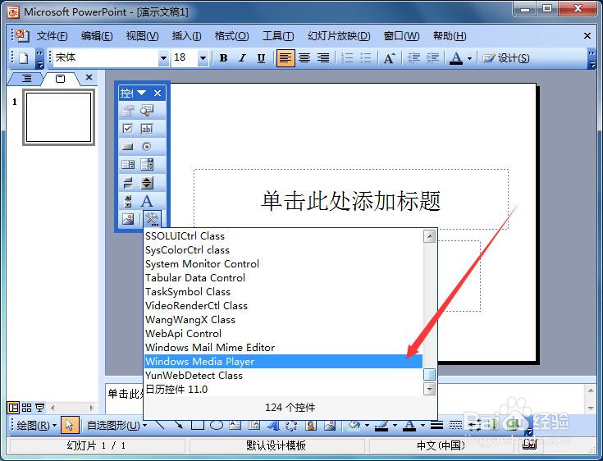This screenshot has width=603, height=461.
Task: Select the Spin Button control tool
Action: click(x=147, y=183)
